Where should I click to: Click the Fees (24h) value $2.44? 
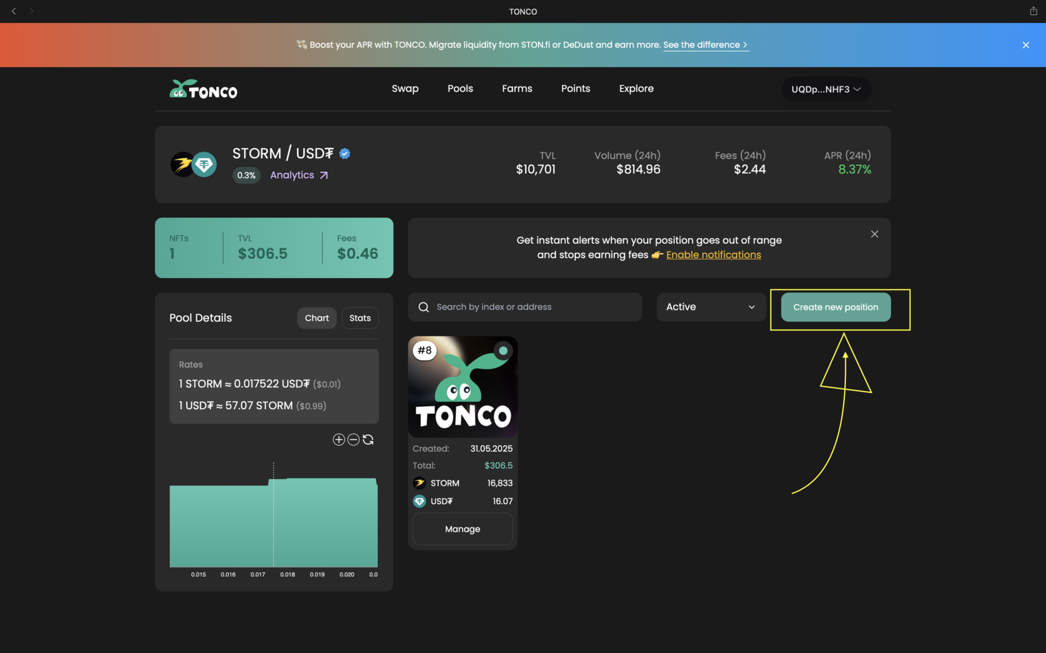point(750,169)
